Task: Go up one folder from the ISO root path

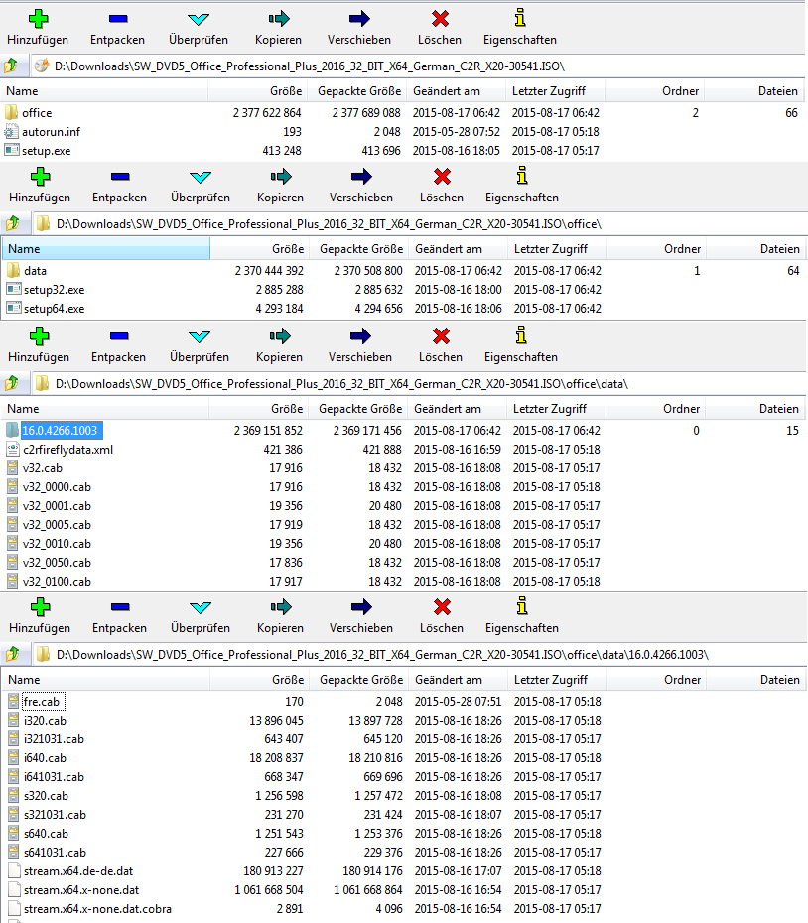Action: point(11,66)
